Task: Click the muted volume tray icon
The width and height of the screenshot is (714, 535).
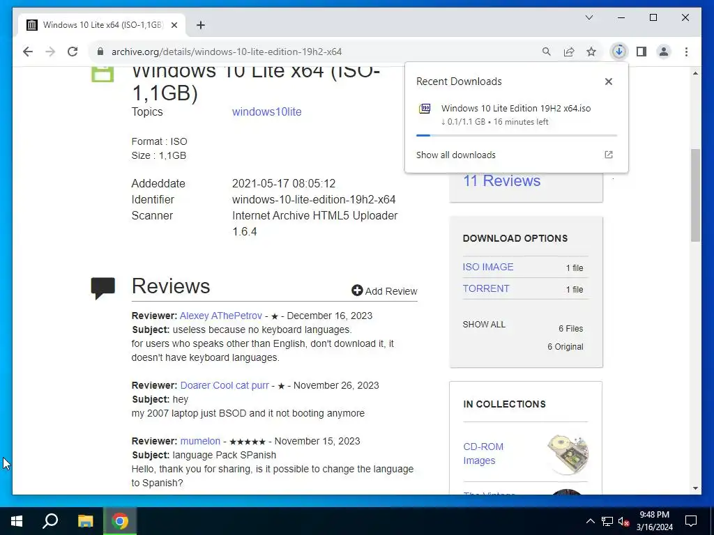Action: click(623, 521)
